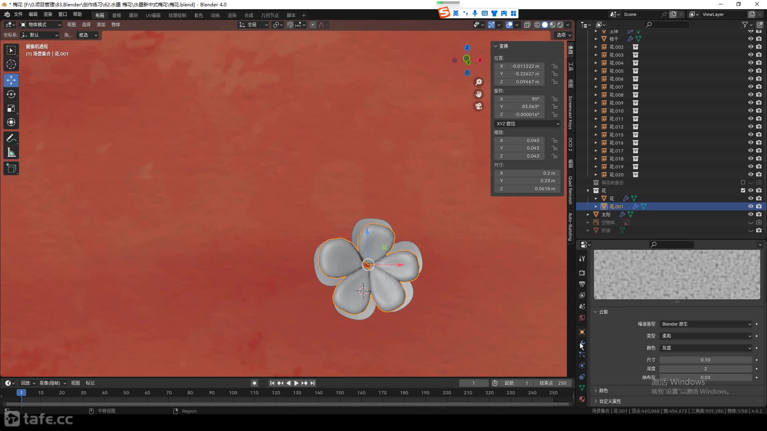
Task: Select the Add Cube tool
Action: pyautogui.click(x=11, y=168)
